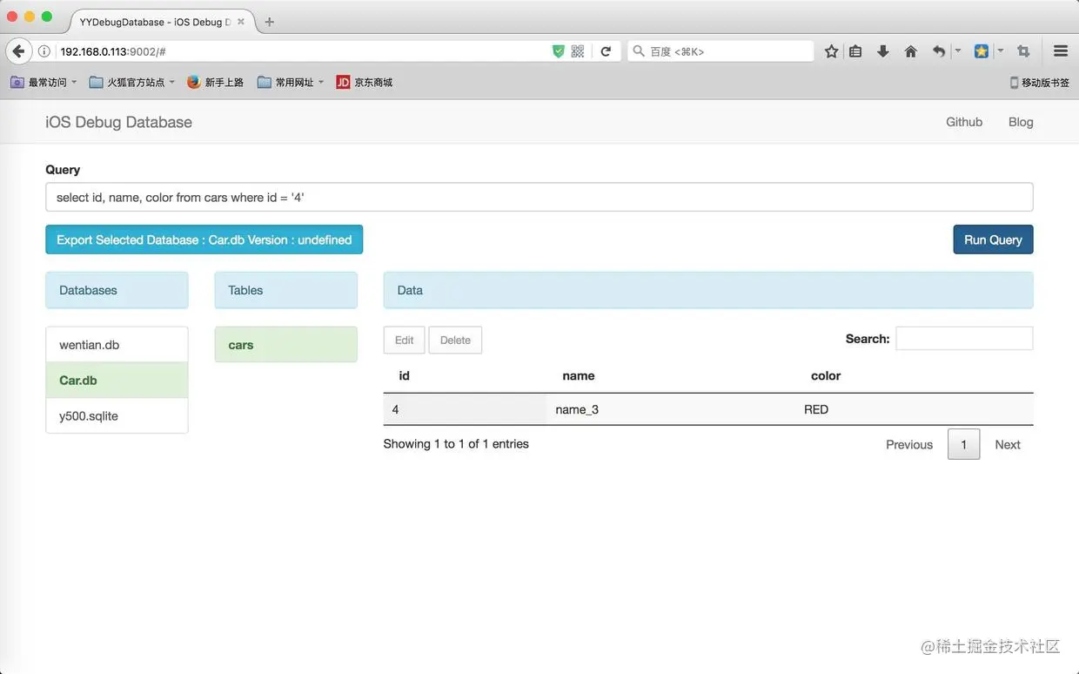Click the green shield security icon
The width and height of the screenshot is (1079, 674).
pyautogui.click(x=559, y=51)
